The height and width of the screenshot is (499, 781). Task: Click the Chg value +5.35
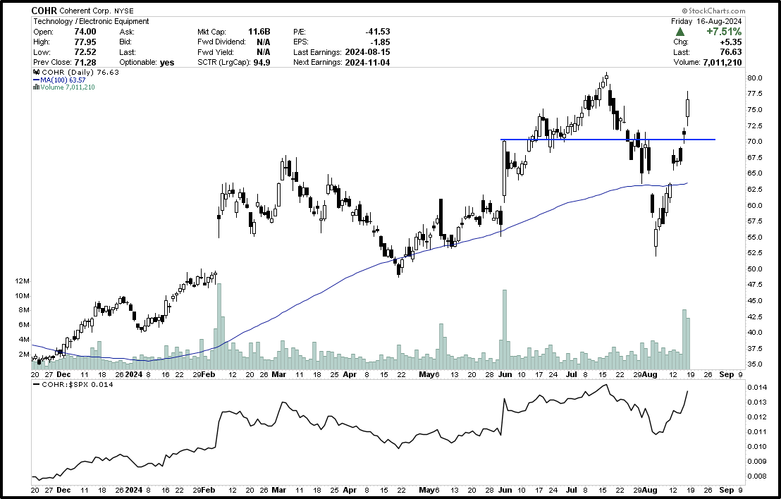[732, 42]
